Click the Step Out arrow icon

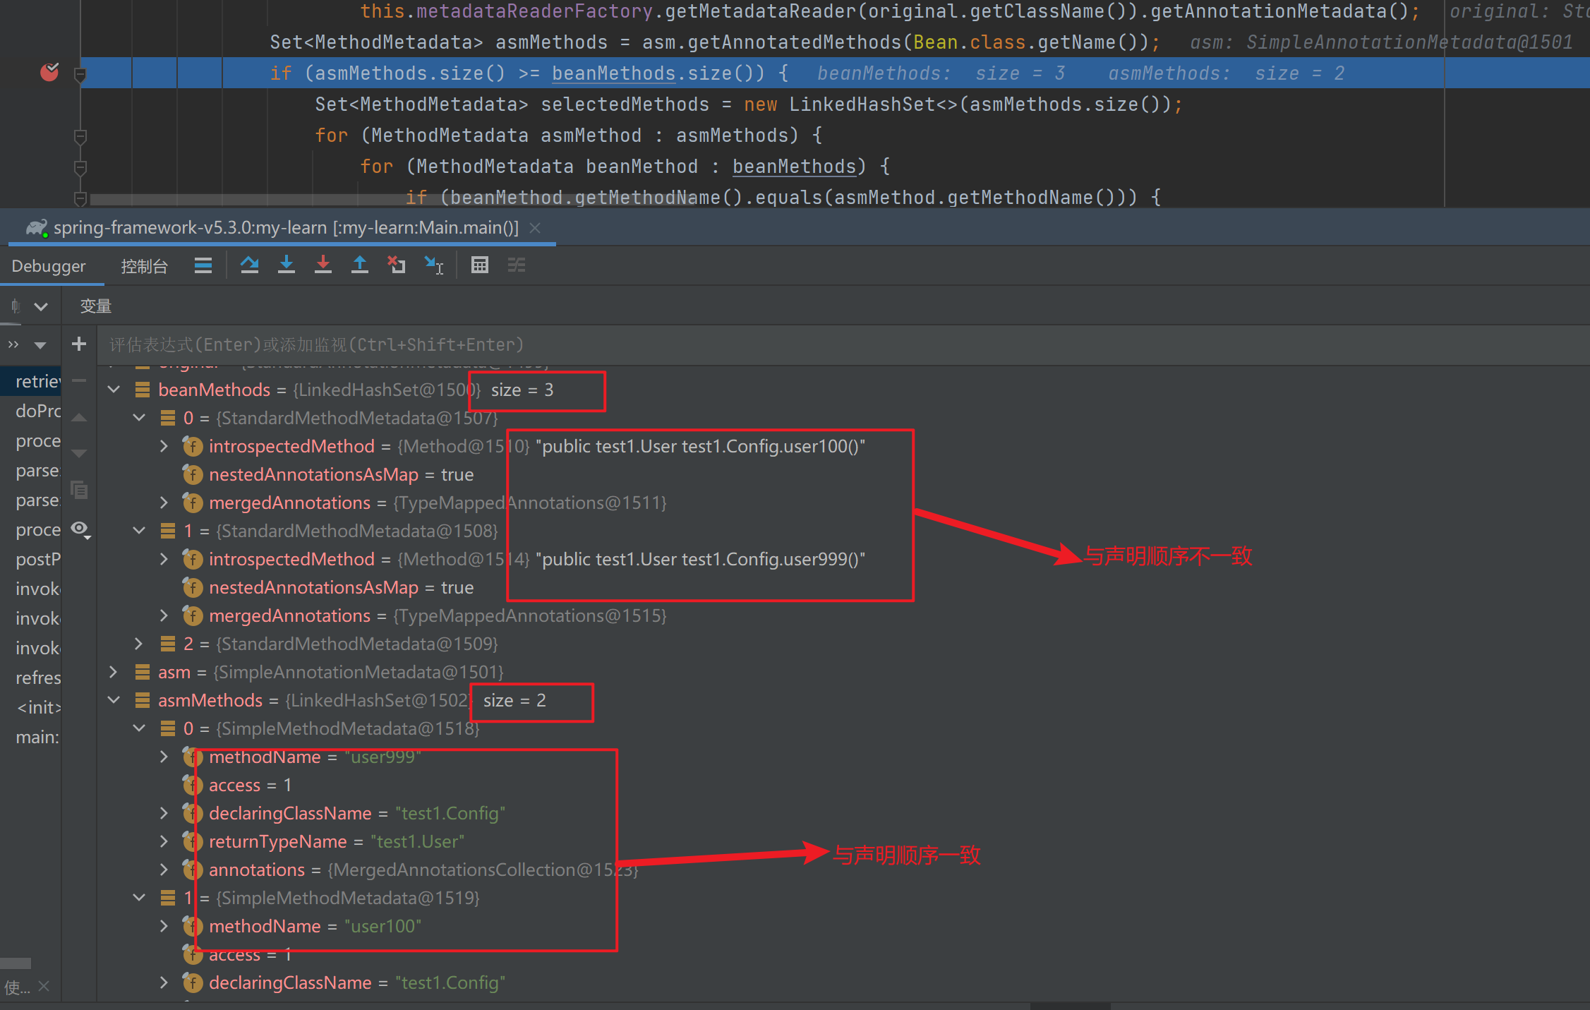tap(360, 265)
